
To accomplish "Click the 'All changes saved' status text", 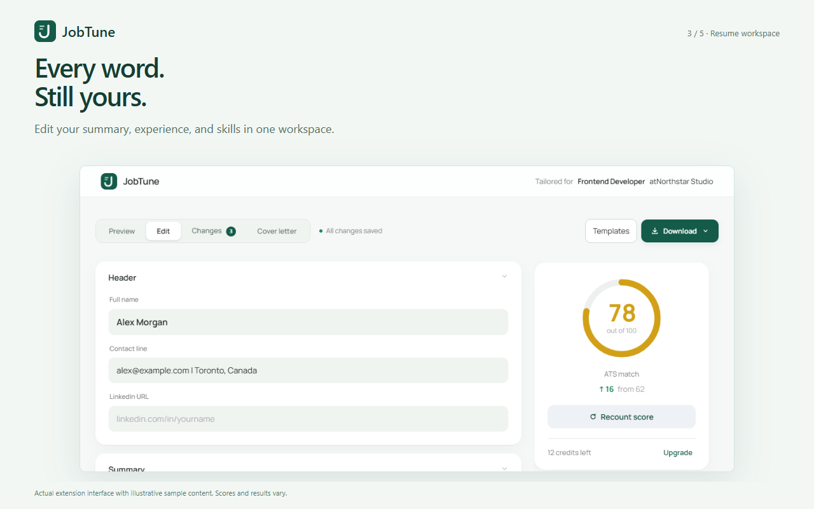I will (x=354, y=231).
